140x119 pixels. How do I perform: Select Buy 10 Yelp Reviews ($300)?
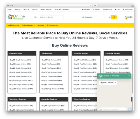tap(52, 72)
